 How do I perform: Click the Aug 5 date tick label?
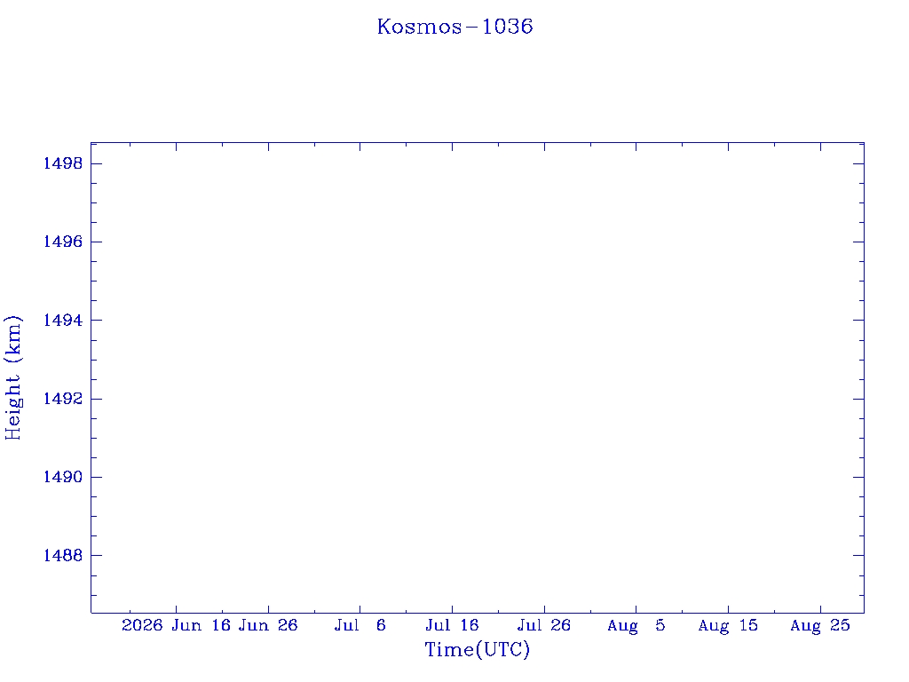pyautogui.click(x=636, y=625)
